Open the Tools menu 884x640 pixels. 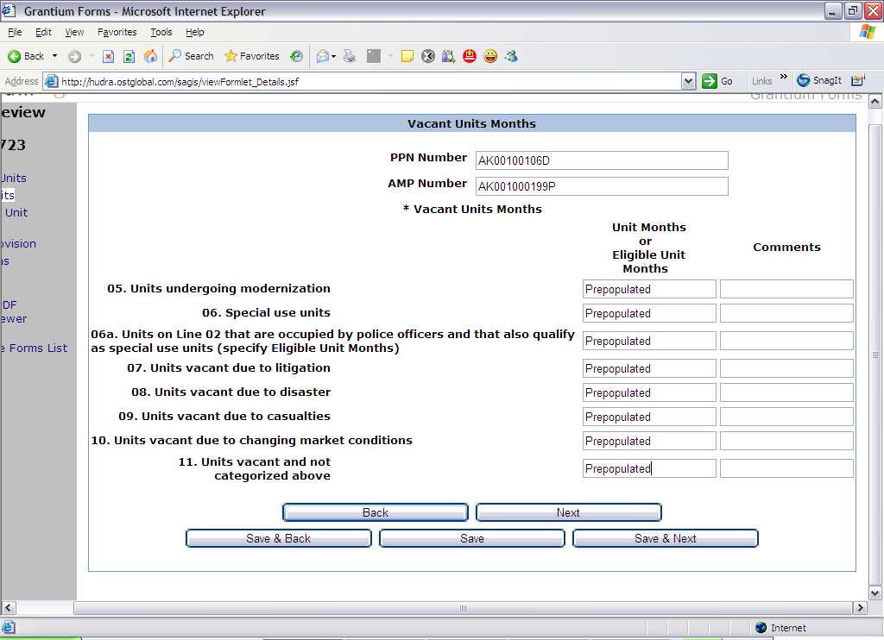pos(161,32)
